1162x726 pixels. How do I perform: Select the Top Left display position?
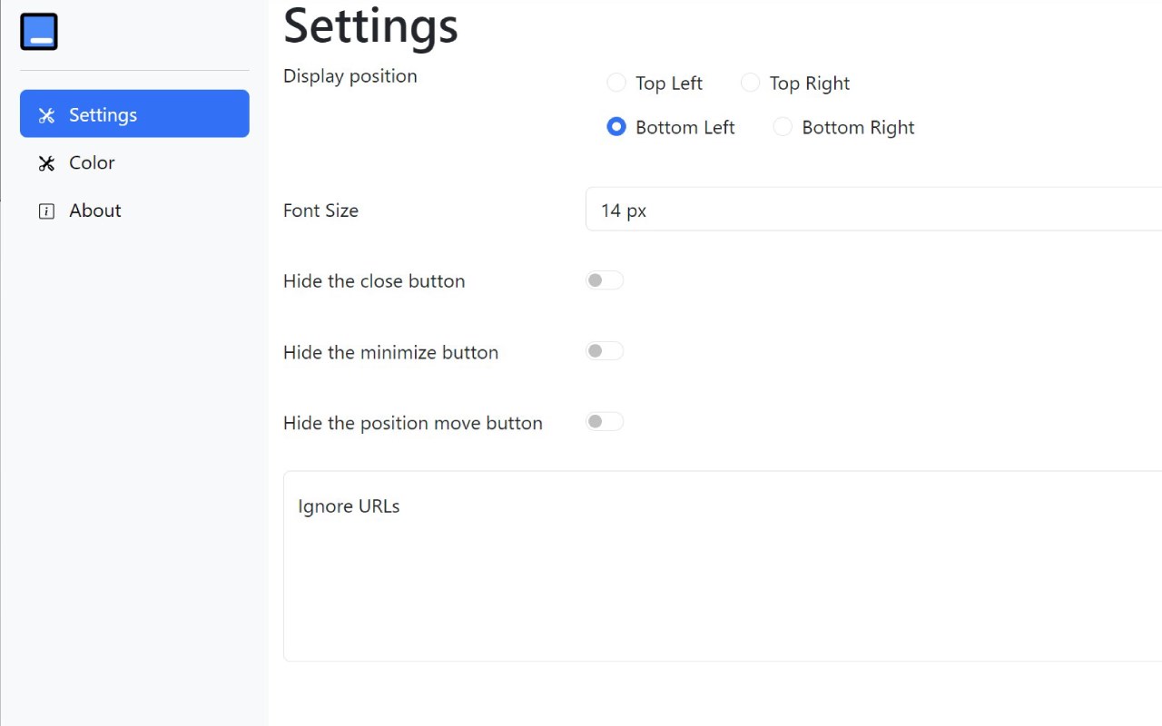click(616, 83)
